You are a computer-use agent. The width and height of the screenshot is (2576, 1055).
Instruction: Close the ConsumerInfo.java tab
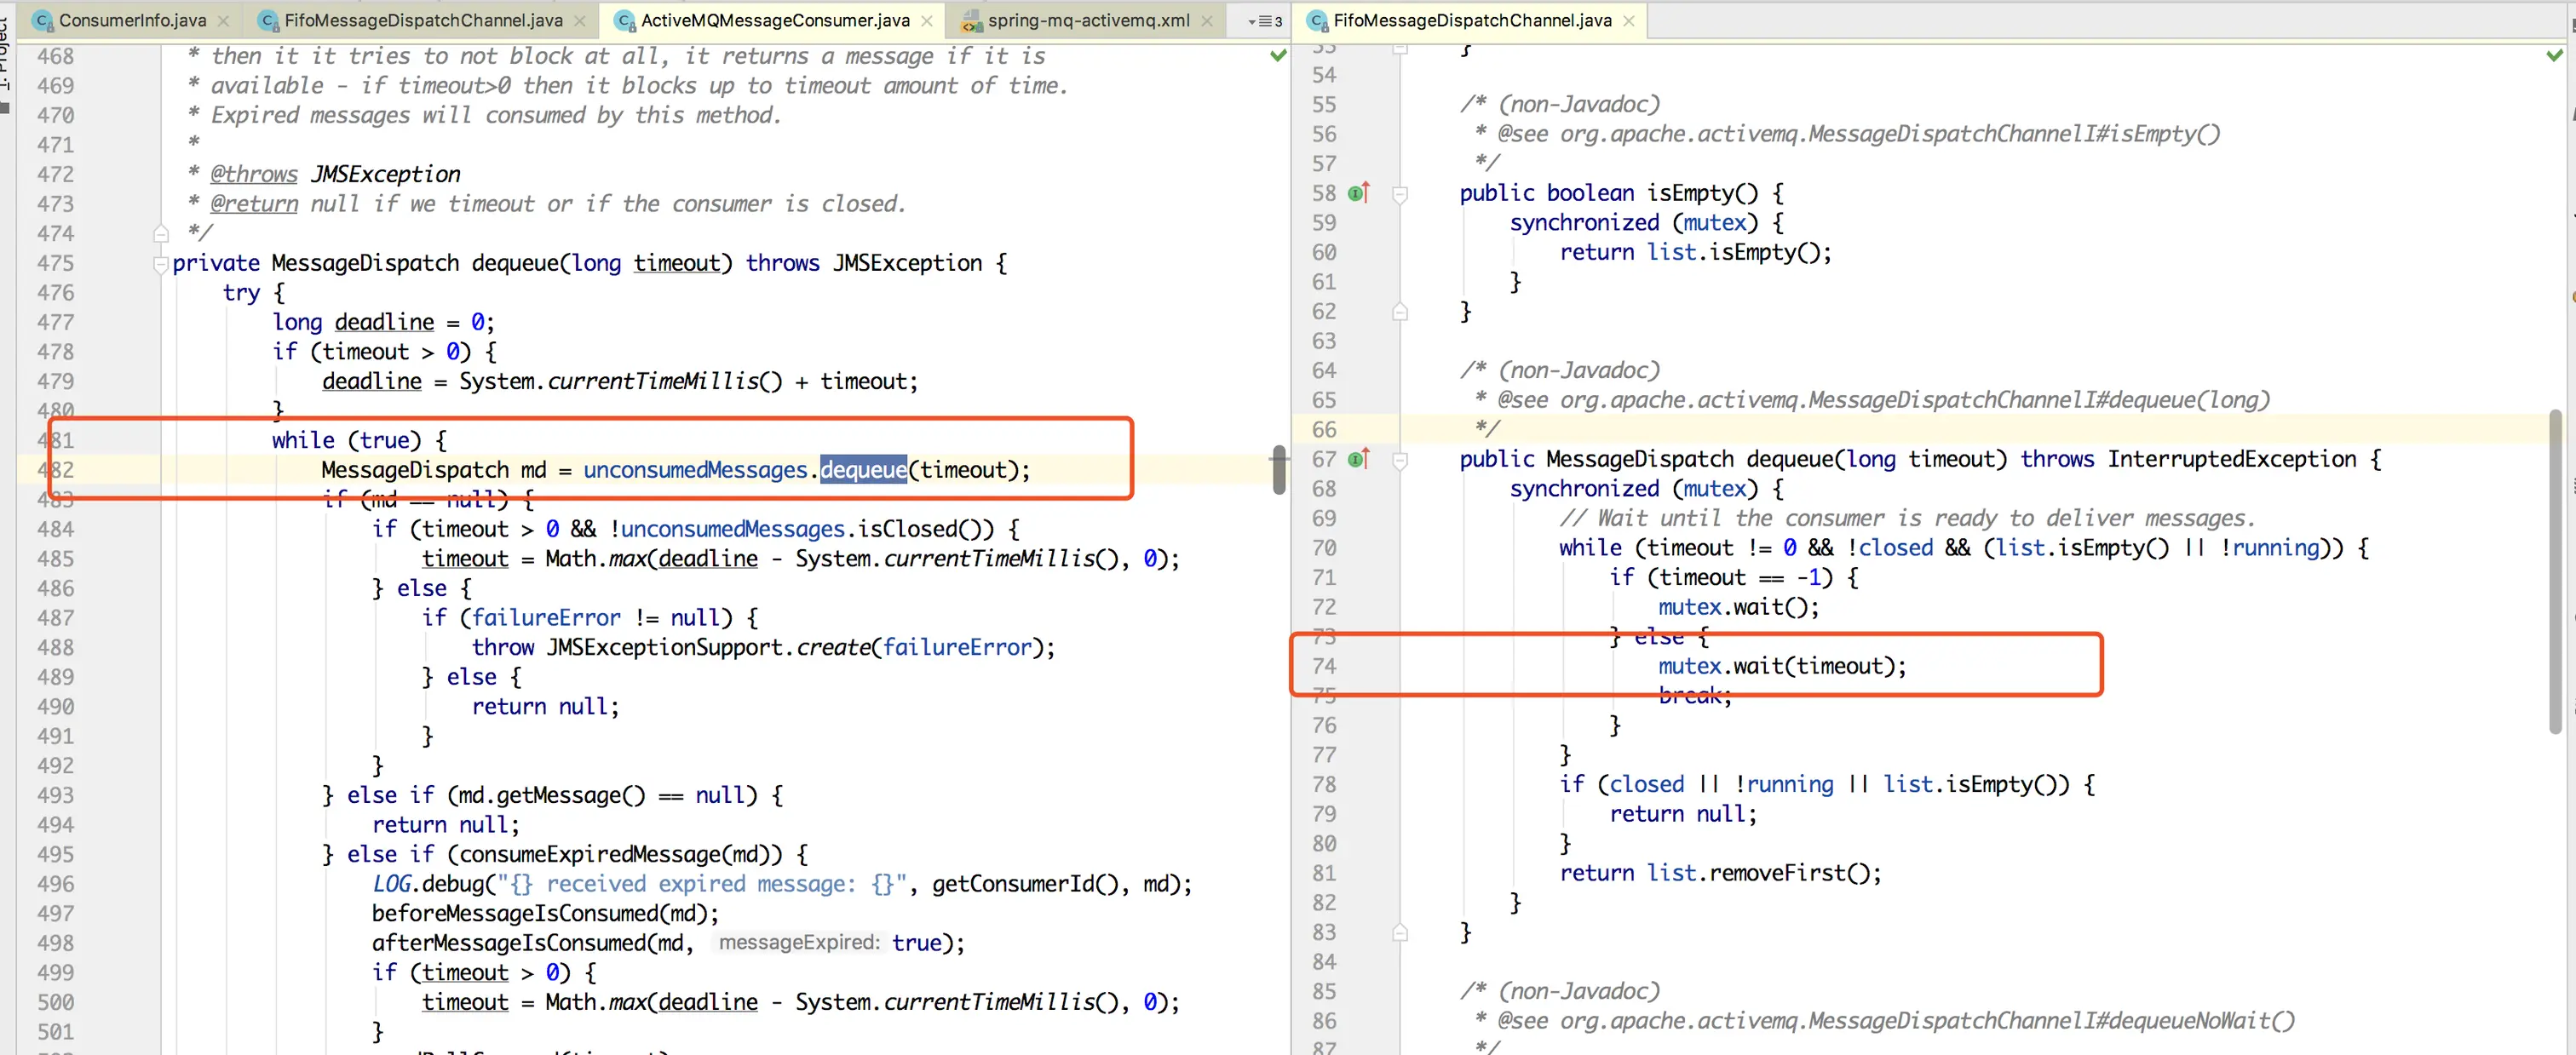pyautogui.click(x=223, y=20)
